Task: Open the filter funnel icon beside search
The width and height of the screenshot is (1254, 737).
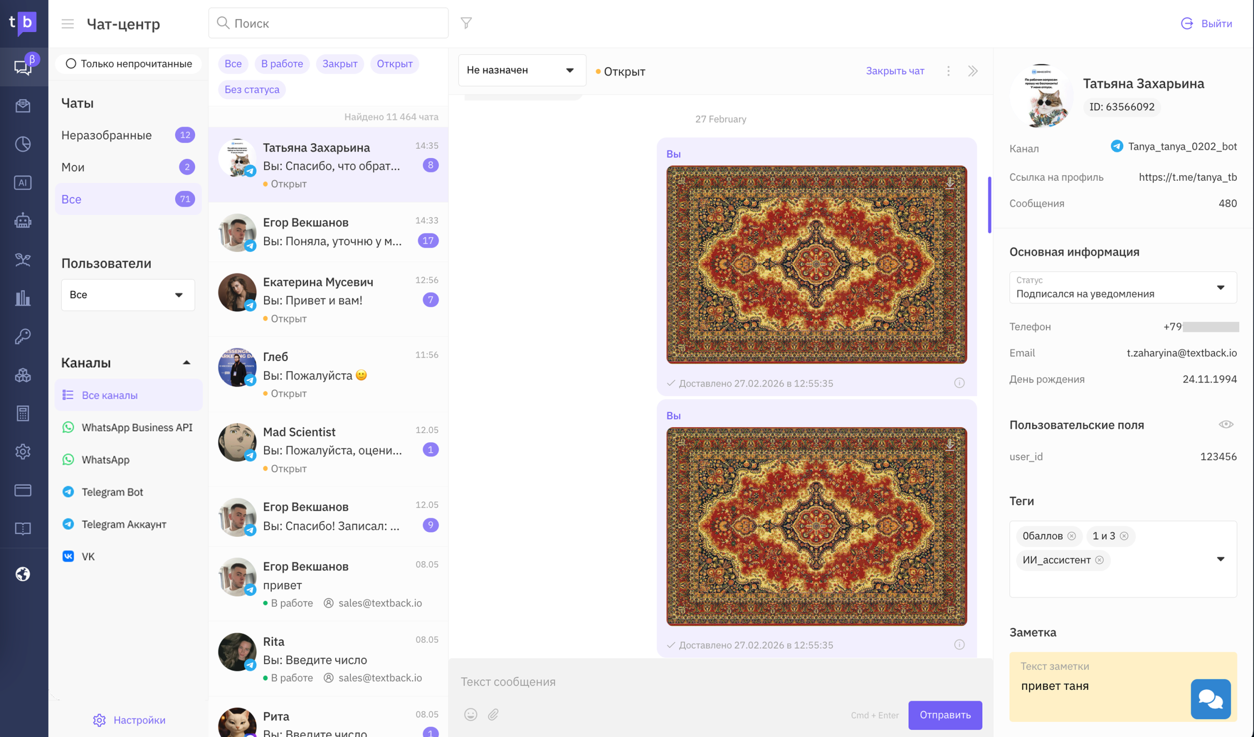Action: [466, 23]
